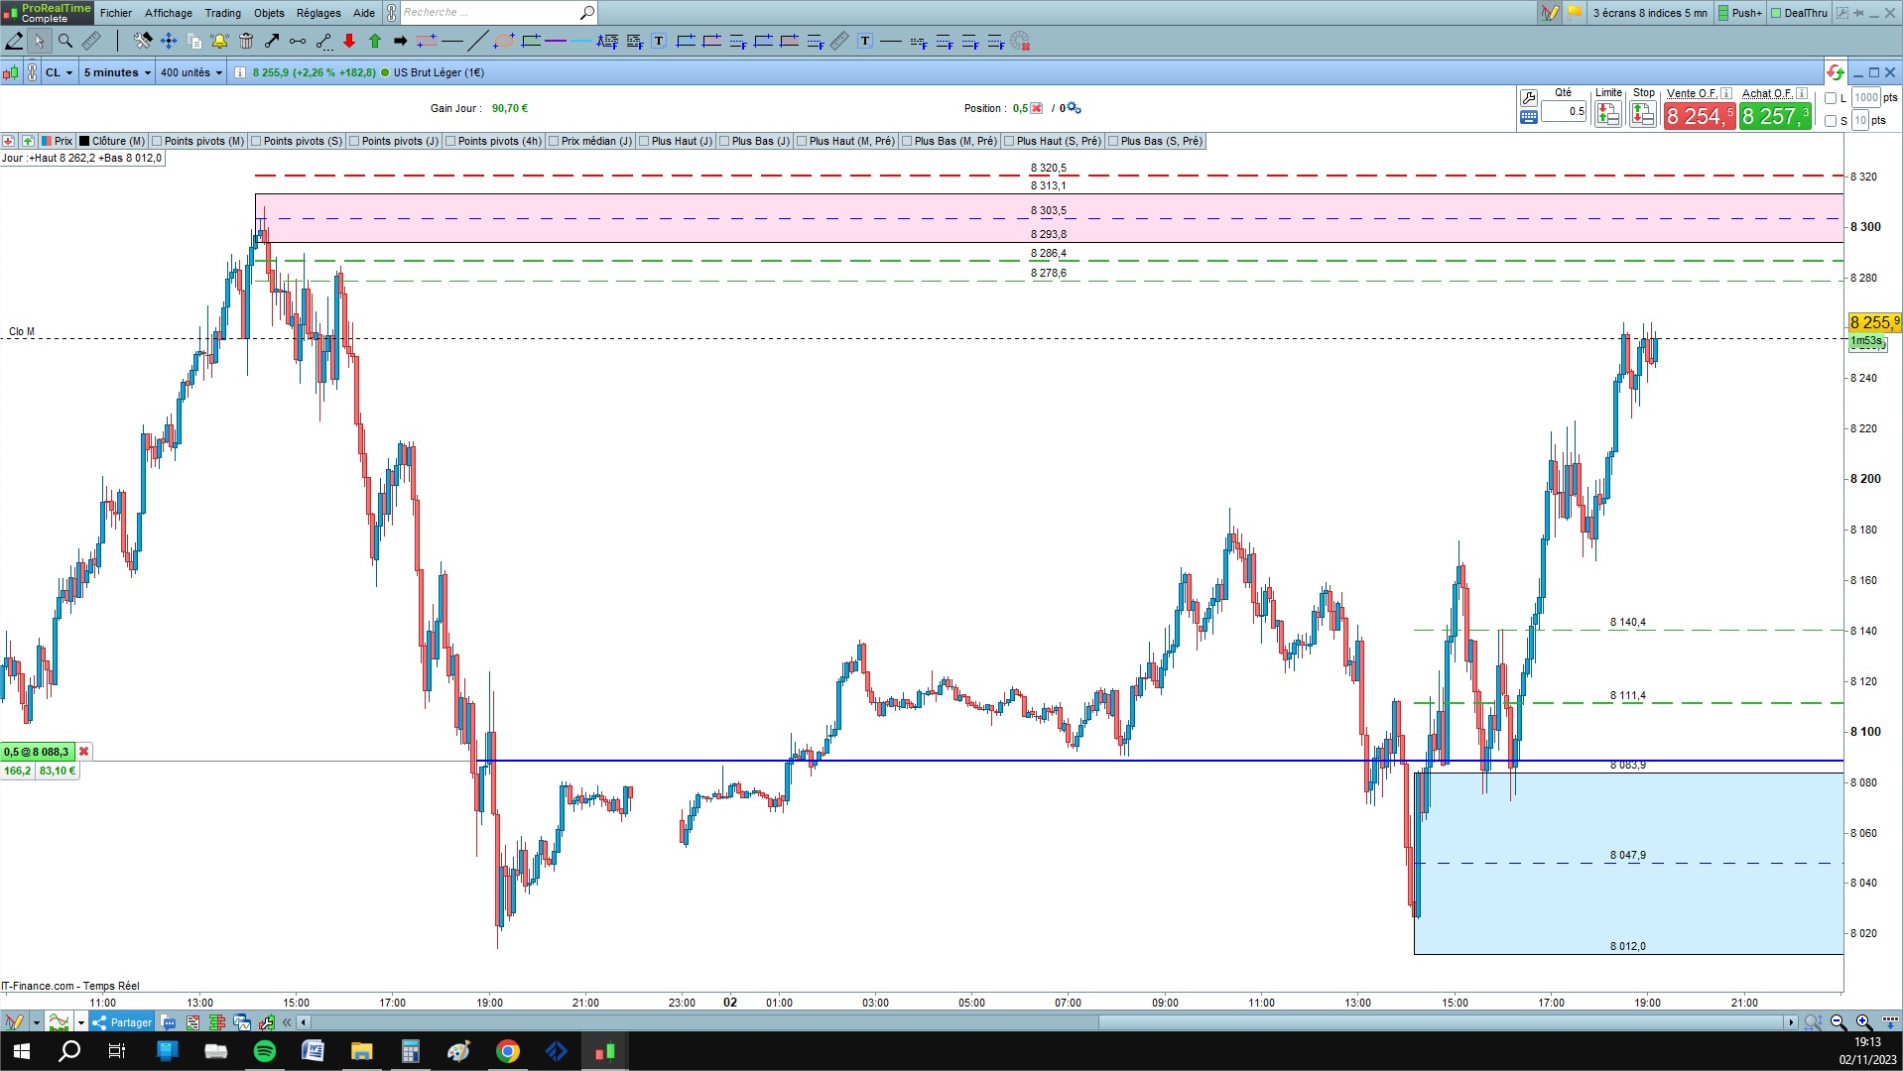The image size is (1903, 1071).
Task: Tick the L limit checkbox
Action: pos(1831,98)
